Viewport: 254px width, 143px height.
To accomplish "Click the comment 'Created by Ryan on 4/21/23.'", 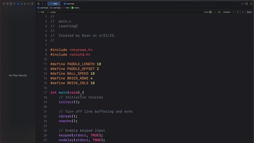I will tap(87, 36).
